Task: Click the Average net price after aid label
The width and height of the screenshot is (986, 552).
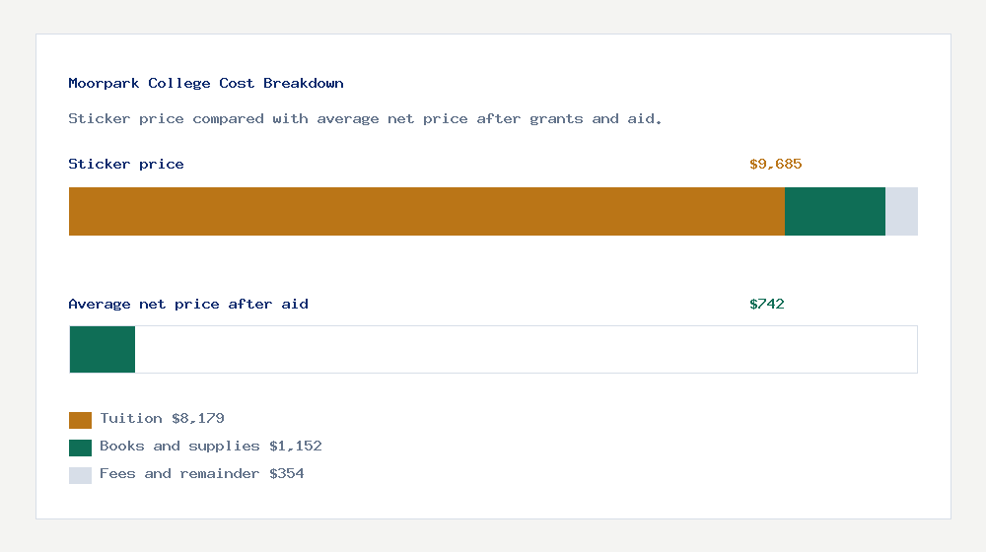Action: [188, 305]
